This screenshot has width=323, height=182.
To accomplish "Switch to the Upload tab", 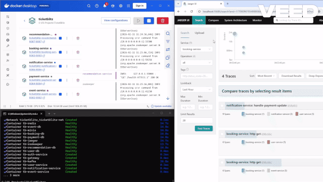I will pyautogui.click(x=199, y=33).
